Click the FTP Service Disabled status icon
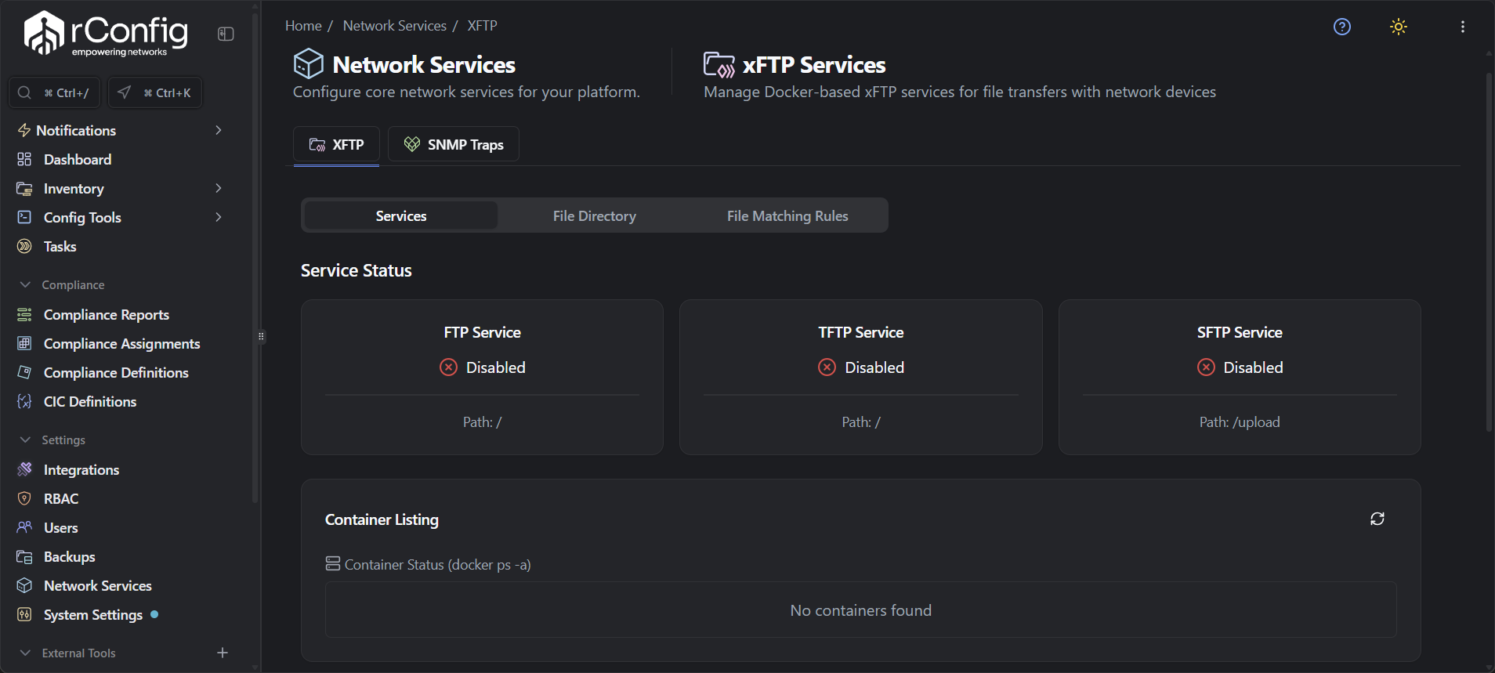The height and width of the screenshot is (673, 1495). pos(448,367)
